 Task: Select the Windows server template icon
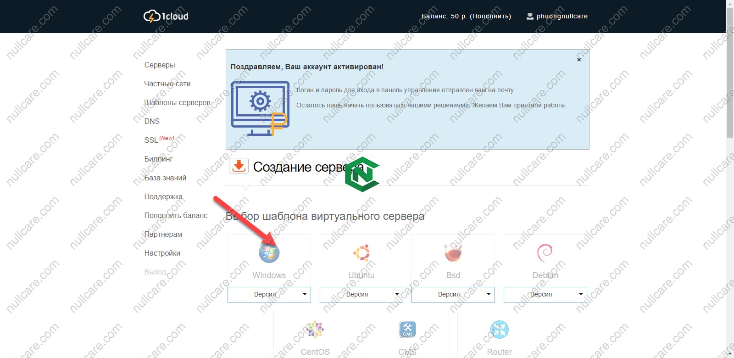269,253
